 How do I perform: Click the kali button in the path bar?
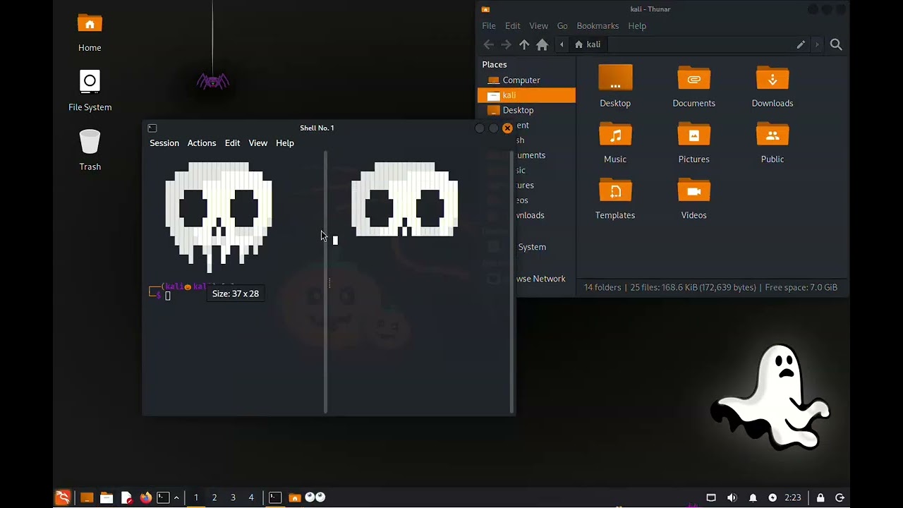tap(588, 44)
